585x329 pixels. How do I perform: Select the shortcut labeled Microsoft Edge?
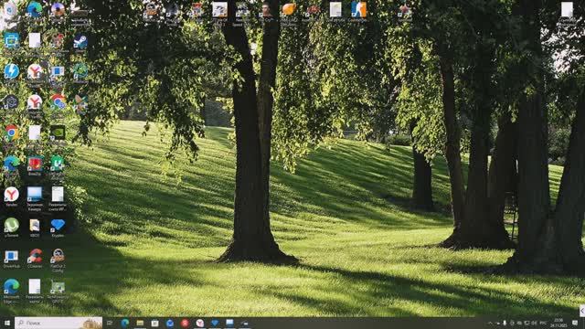[x=12, y=290]
